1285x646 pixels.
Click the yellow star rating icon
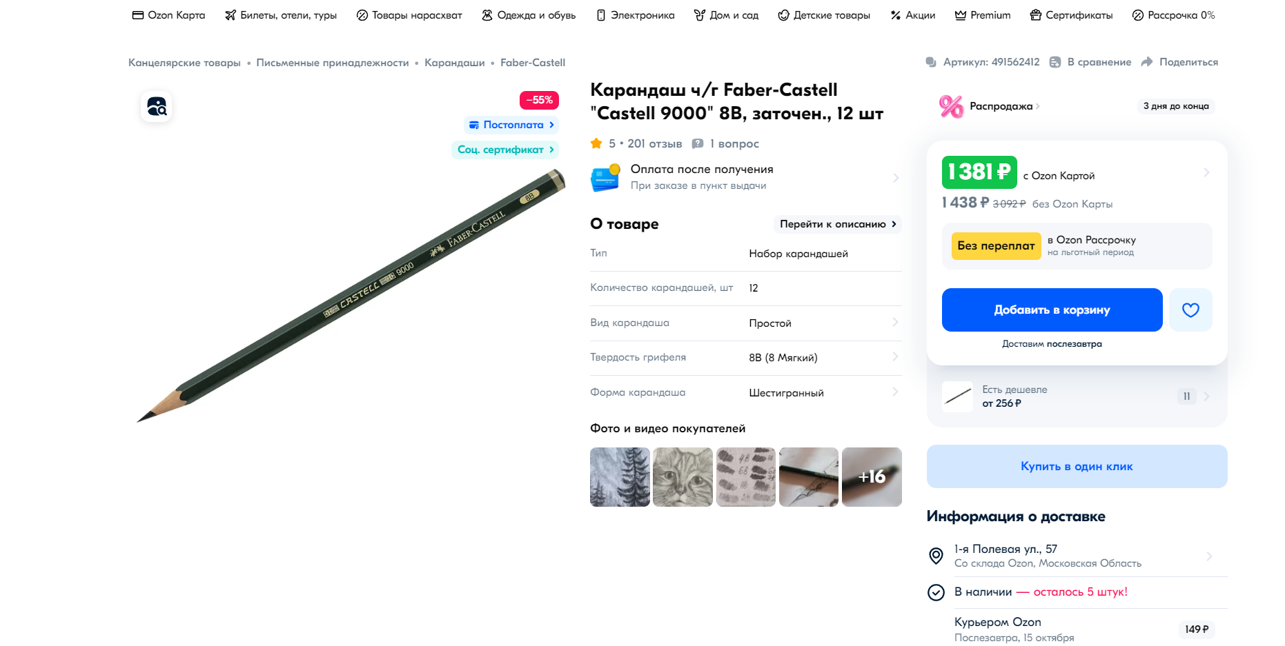click(x=596, y=143)
